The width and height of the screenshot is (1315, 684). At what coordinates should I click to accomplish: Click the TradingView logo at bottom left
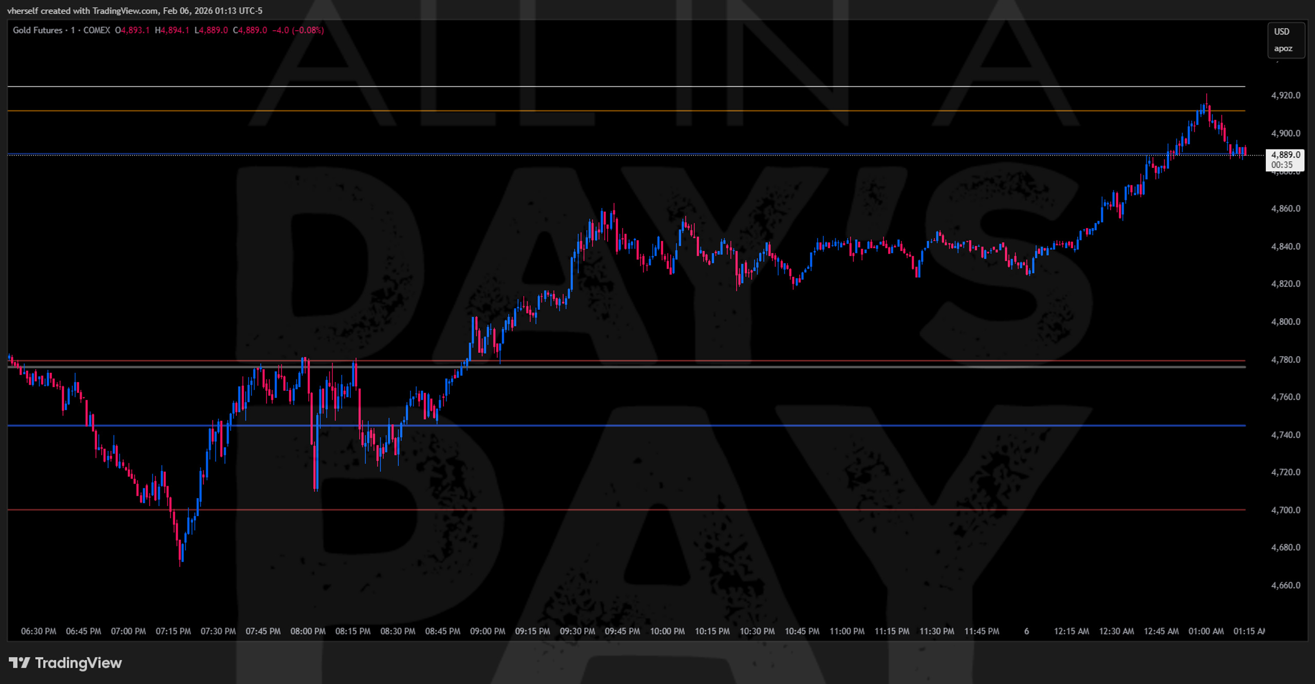coord(65,663)
